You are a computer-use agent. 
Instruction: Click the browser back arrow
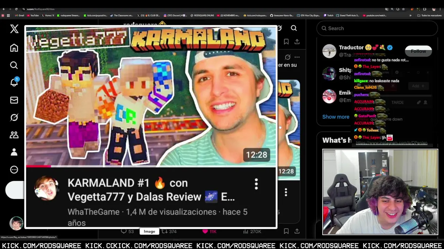click(x=3, y=9)
